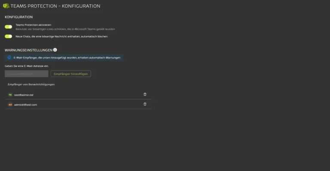330x171 pixels.
Task: Click the E-Mail-Empfänger warning notice text
Action: (67, 57)
